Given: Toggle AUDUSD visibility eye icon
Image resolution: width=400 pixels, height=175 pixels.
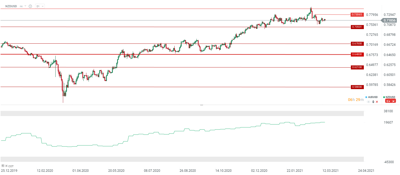Looking at the screenshot, I should click(368, 101).
